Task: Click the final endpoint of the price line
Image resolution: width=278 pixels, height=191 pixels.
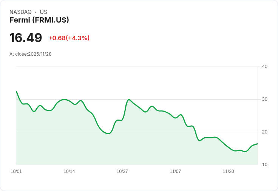Action: 258,144
